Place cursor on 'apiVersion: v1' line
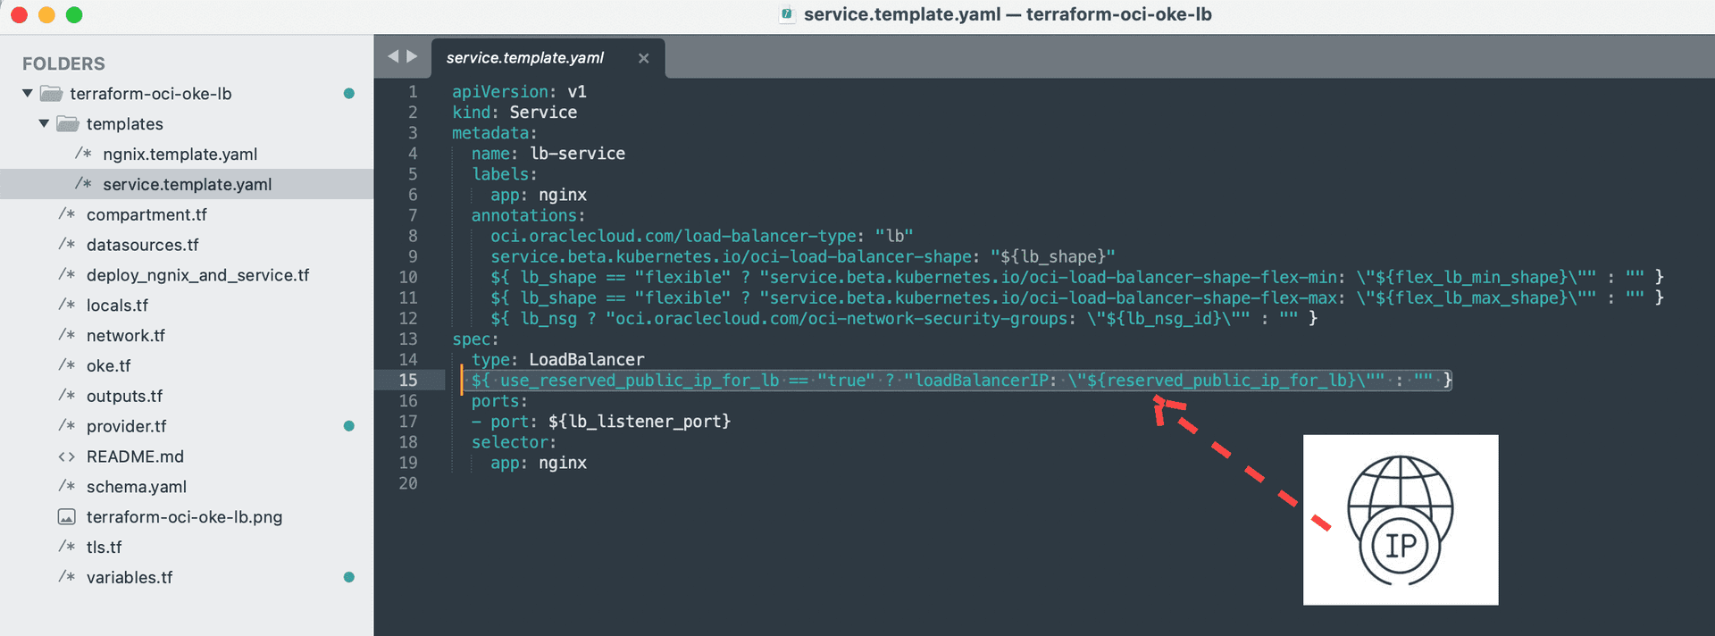Image resolution: width=1715 pixels, height=636 pixels. [x=519, y=92]
